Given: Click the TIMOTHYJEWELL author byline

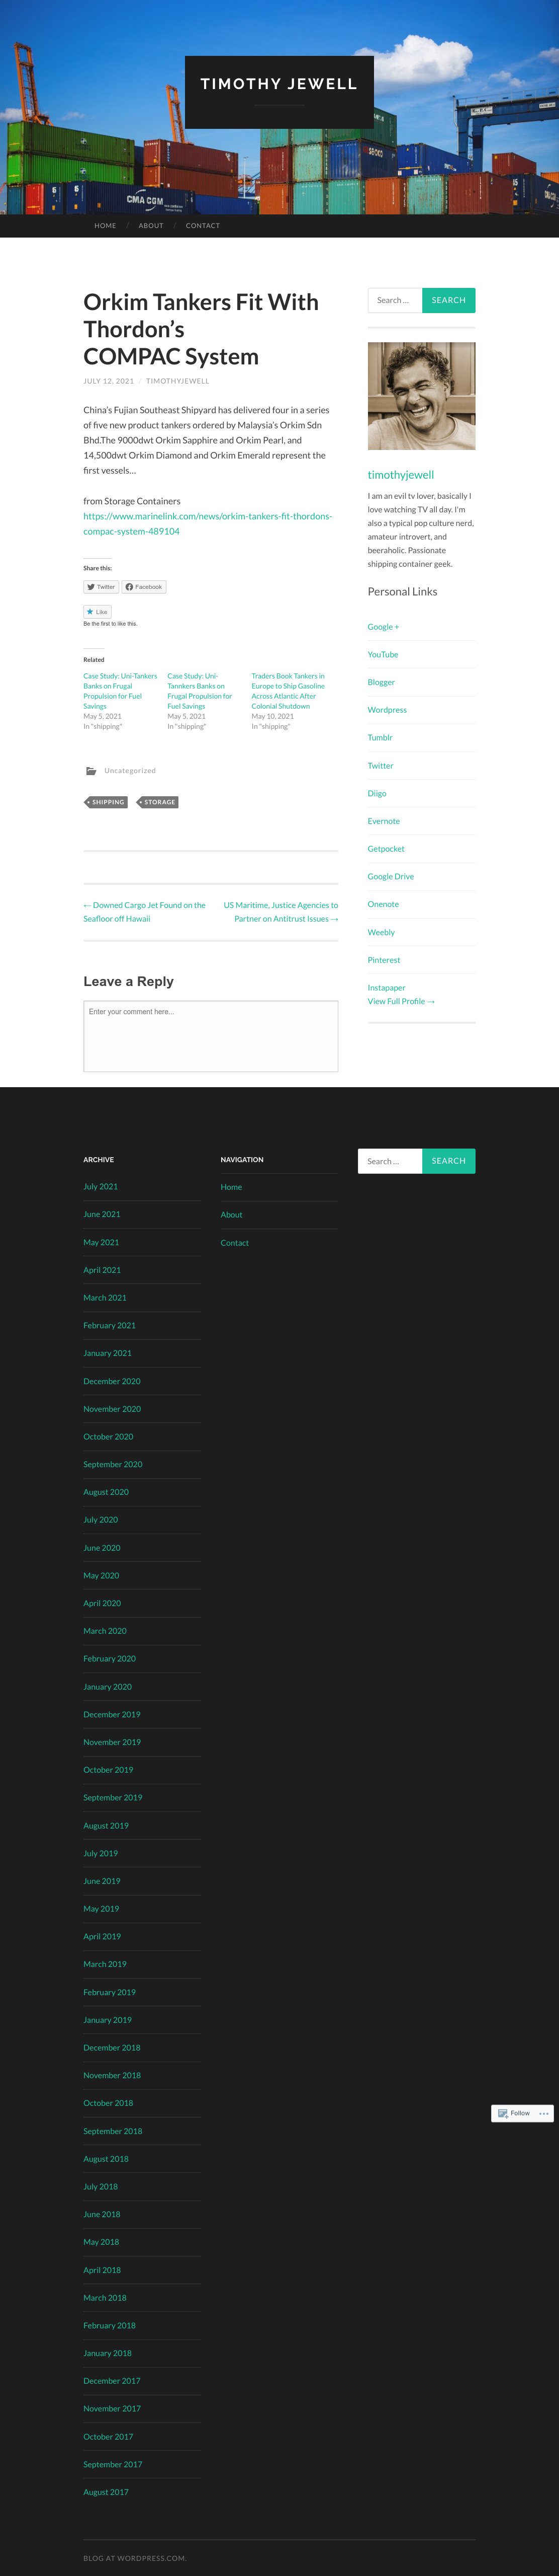Looking at the screenshot, I should pyautogui.click(x=177, y=381).
